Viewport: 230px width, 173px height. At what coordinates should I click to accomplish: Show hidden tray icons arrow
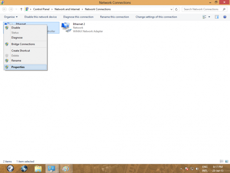[181, 169]
